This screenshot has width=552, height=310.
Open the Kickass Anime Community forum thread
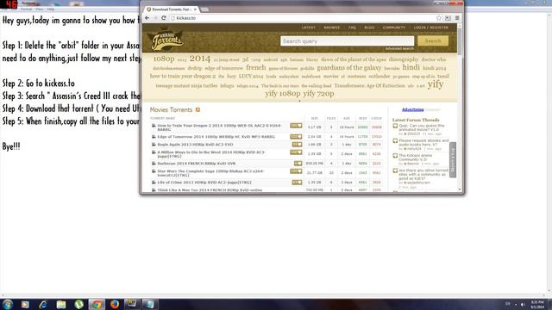[415, 158]
